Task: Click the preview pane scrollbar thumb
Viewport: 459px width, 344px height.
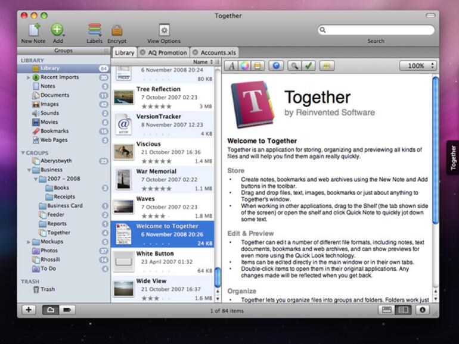Action: tap(436, 150)
